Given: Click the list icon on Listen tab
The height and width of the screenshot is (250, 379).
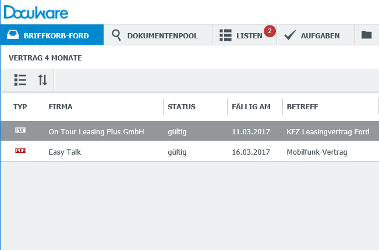Looking at the screenshot, I should 225,35.
